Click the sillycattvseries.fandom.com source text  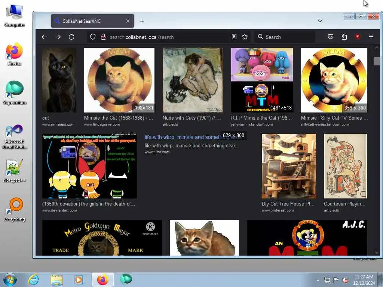(325, 124)
